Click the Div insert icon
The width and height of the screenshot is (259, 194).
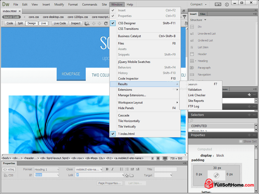(x=192, y=27)
